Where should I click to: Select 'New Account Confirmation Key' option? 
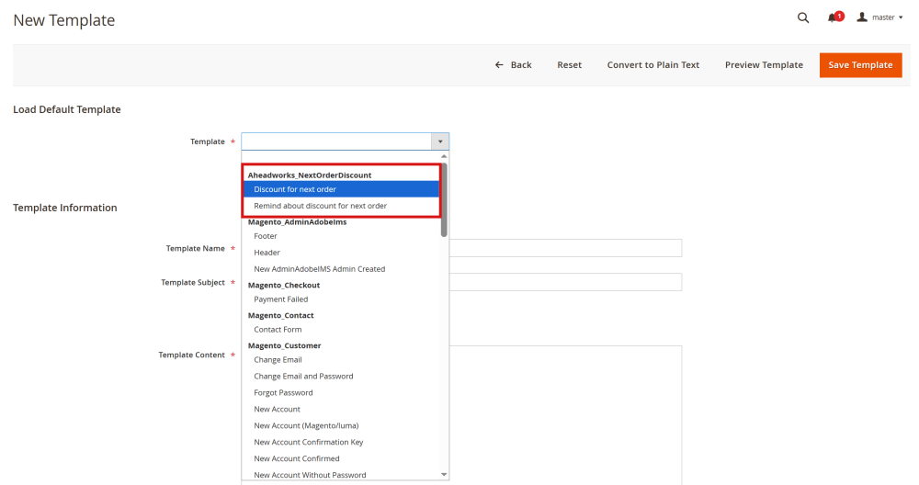tap(341, 442)
